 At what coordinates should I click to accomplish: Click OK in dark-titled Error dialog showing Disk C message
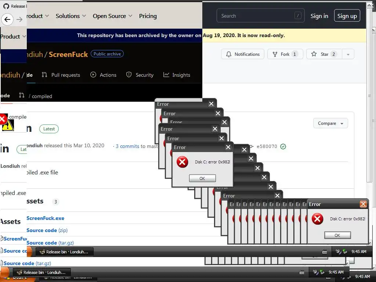coord(202,178)
